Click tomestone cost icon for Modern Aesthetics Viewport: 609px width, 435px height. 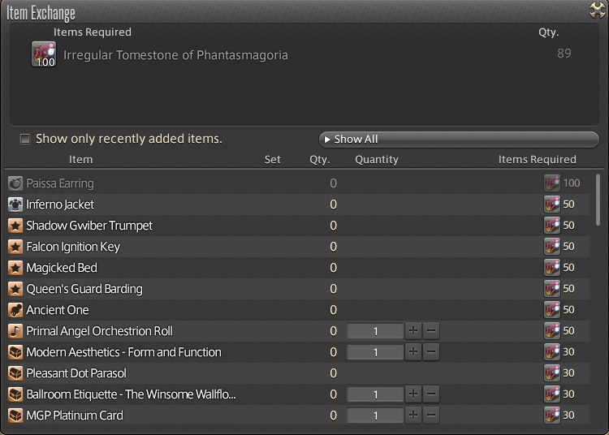[552, 351]
